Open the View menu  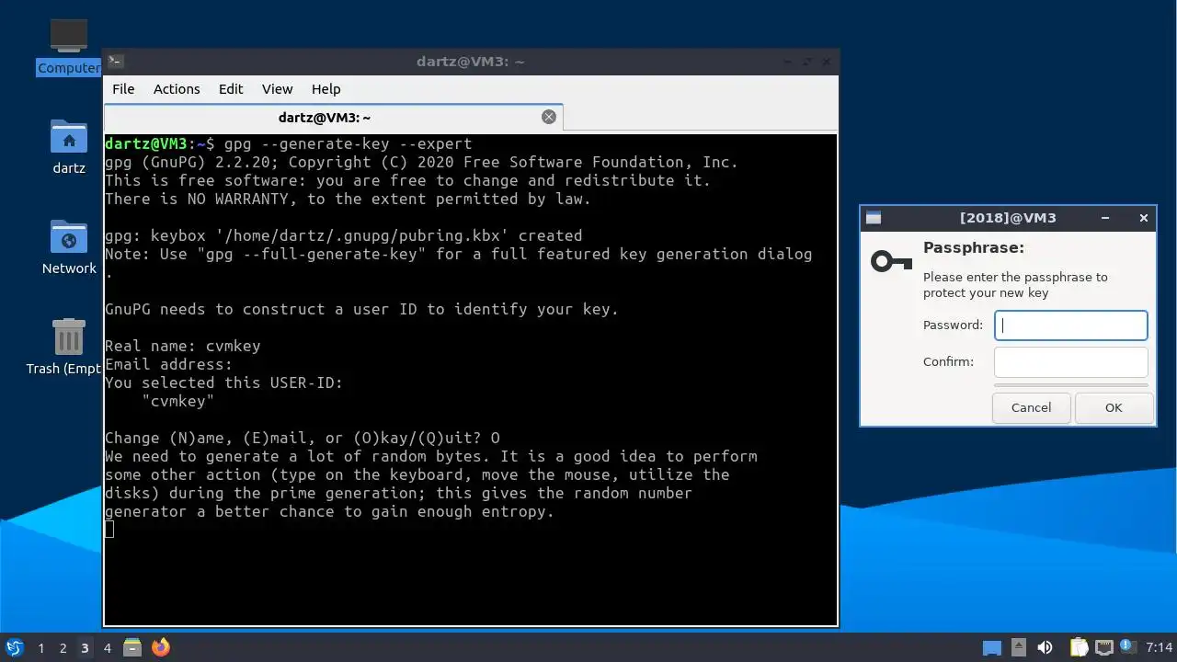coord(277,89)
